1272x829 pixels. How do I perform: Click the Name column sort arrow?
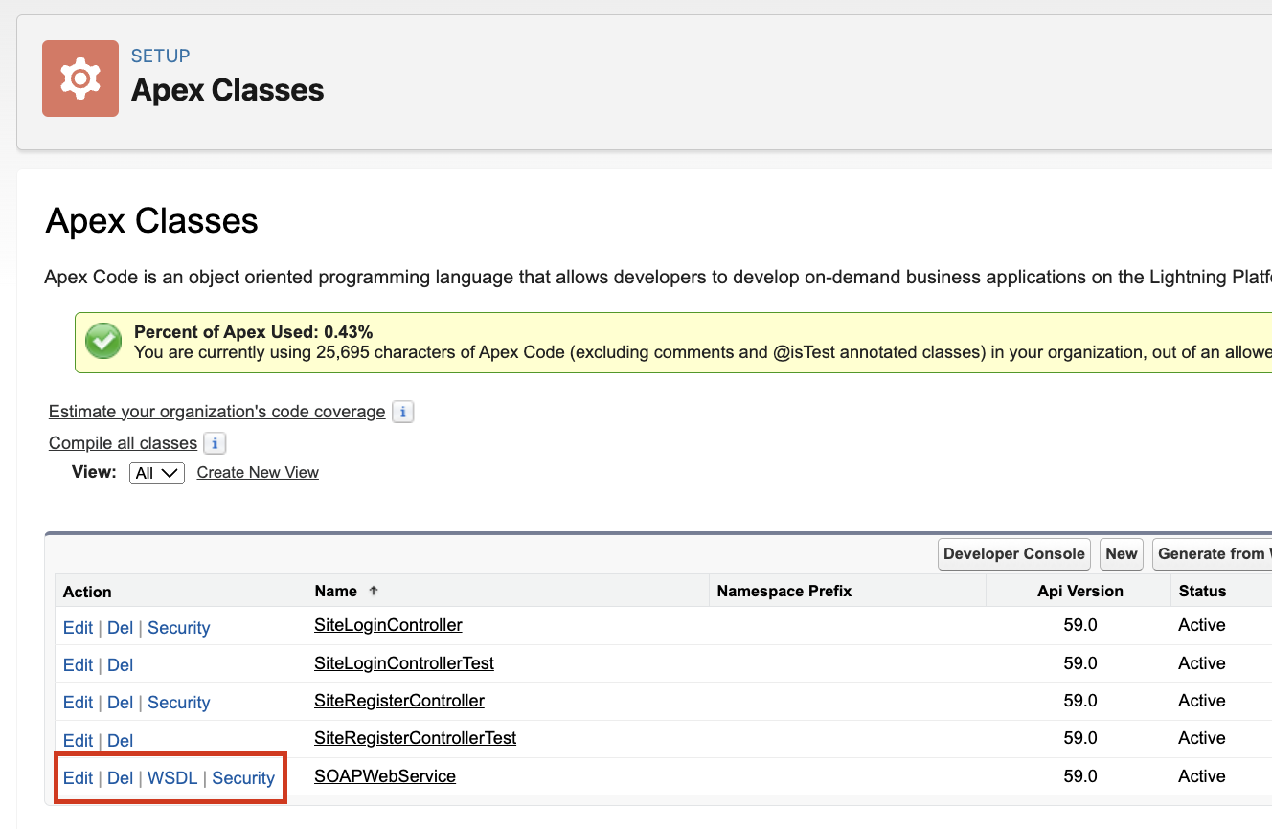[x=374, y=591]
